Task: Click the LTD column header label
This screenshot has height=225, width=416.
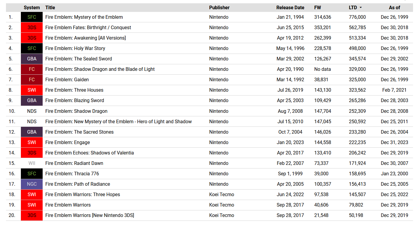Action: click(353, 8)
